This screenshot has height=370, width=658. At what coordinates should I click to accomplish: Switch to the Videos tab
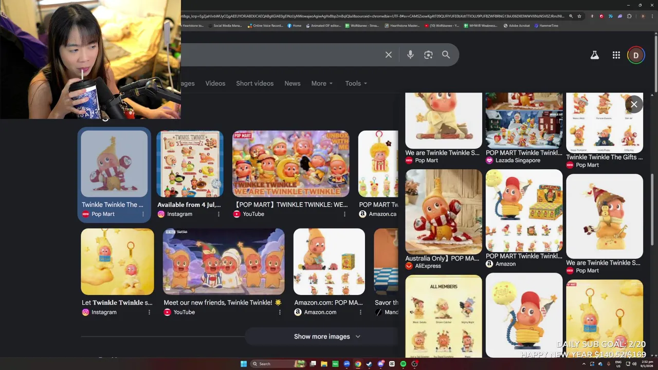(215, 83)
